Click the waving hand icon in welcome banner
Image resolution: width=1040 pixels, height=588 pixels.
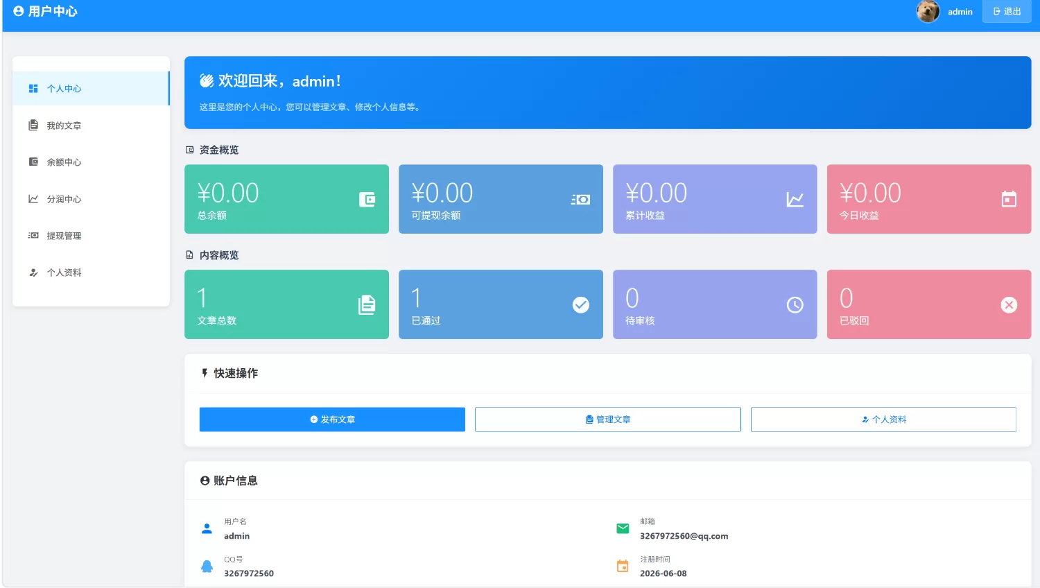click(207, 81)
